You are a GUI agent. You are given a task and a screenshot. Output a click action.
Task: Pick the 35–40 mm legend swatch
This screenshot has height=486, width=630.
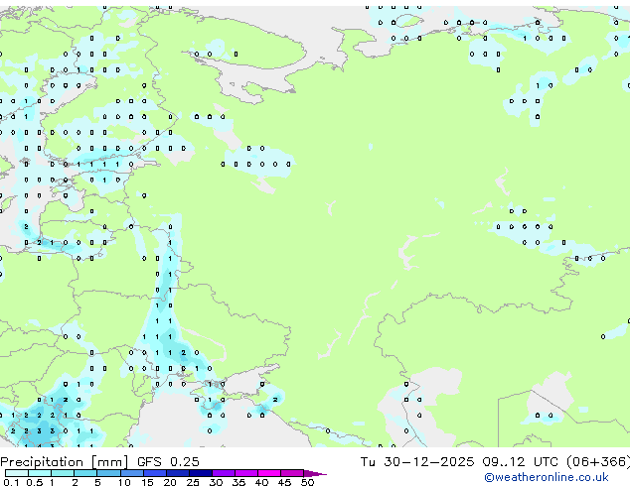(246, 473)
